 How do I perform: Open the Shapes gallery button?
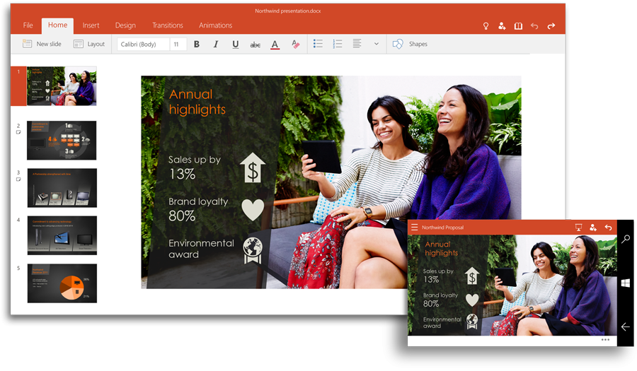(411, 44)
